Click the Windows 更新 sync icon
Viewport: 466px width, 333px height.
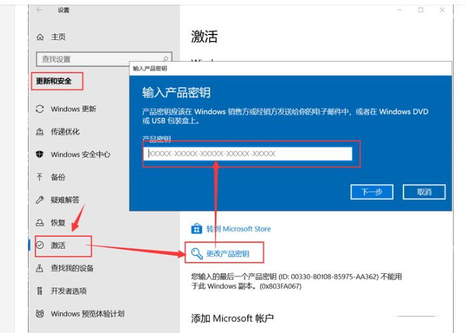40,109
